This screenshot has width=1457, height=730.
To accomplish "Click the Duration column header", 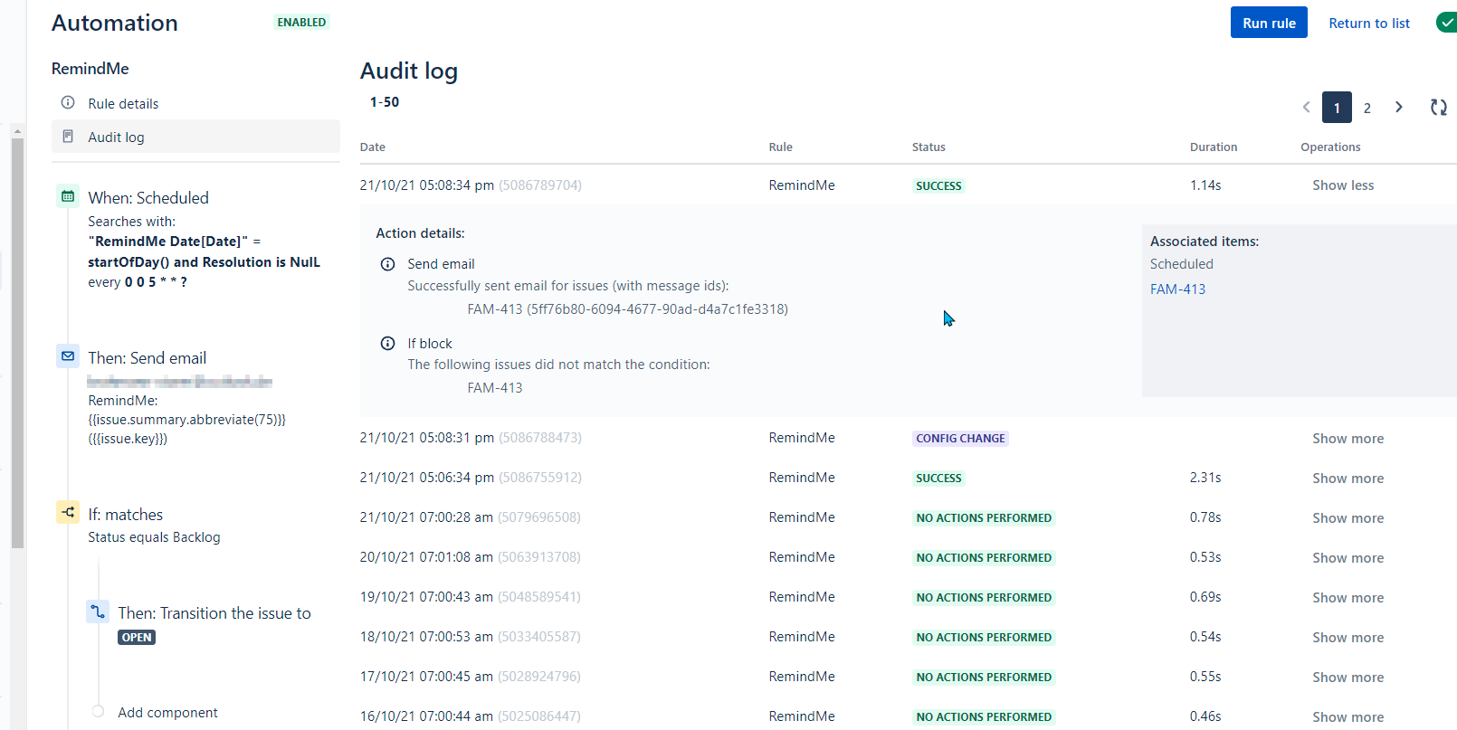I will pyautogui.click(x=1214, y=147).
